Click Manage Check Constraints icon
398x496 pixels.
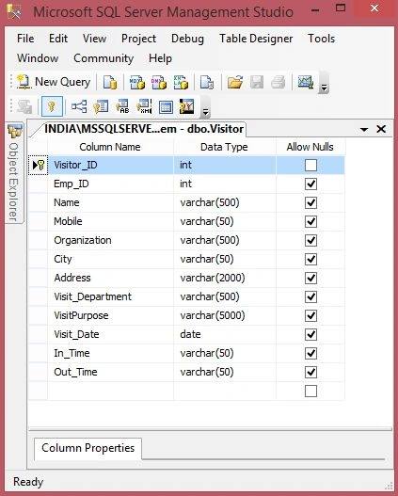pyautogui.click(x=166, y=107)
